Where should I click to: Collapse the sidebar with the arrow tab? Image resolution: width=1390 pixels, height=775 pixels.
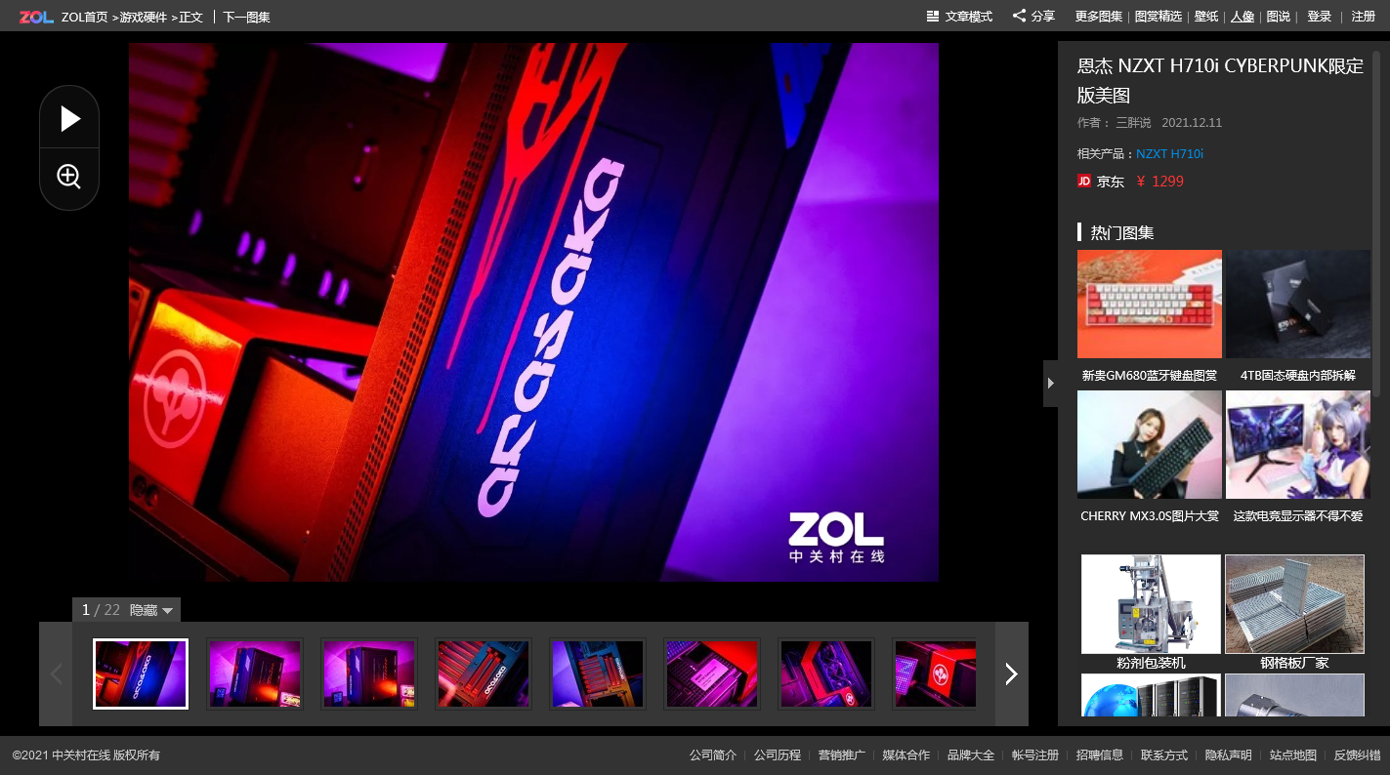(x=1051, y=383)
